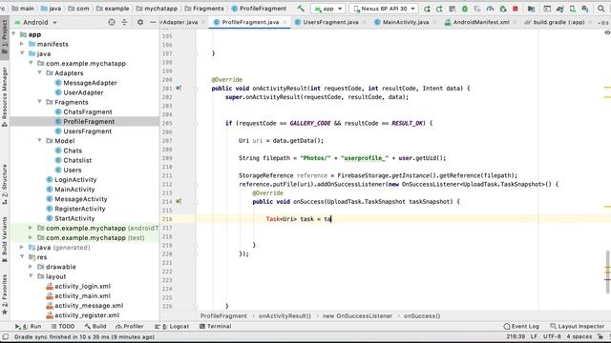This screenshot has width=611, height=343.
Task: Open the Layout Inspector
Action: coord(577,326)
